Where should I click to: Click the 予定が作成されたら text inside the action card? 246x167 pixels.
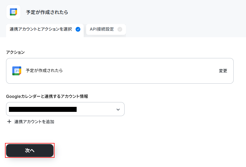[44, 70]
